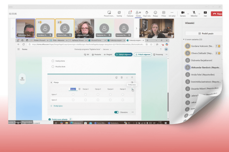Click the browser page vertical scrollbar
This screenshot has height=152, width=229.
coord(168,101)
